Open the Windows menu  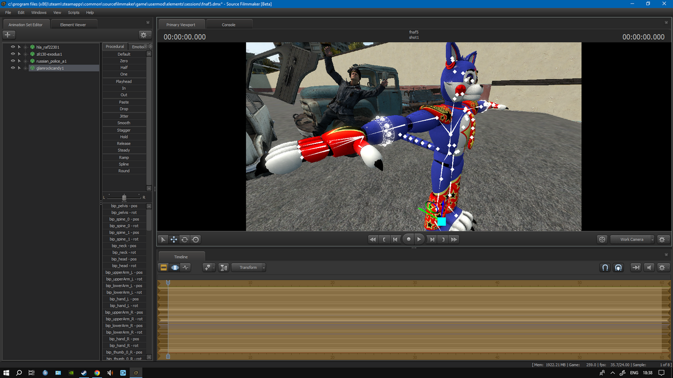coord(39,12)
